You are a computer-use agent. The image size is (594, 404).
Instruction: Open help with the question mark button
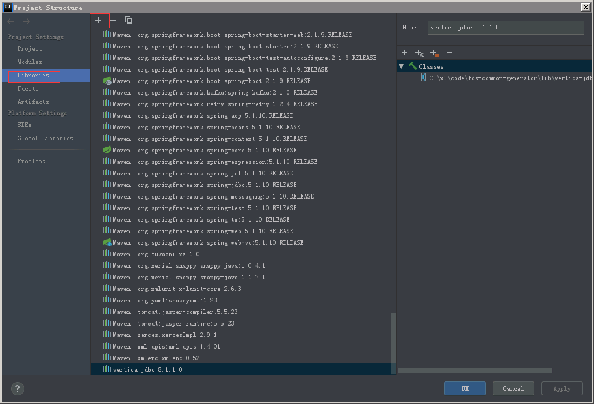(x=17, y=388)
